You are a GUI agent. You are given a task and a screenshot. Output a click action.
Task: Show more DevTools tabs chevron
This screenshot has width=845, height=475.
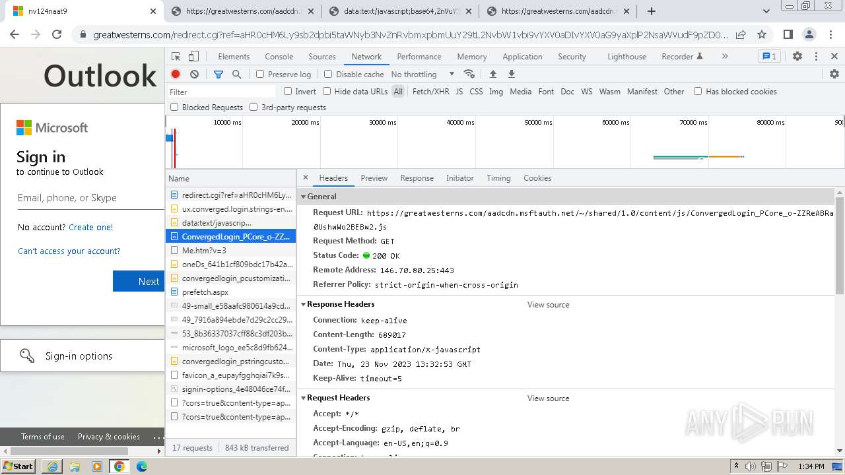click(725, 57)
